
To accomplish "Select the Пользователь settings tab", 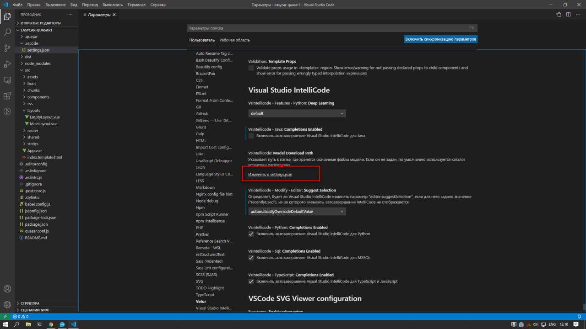I will coord(202,40).
